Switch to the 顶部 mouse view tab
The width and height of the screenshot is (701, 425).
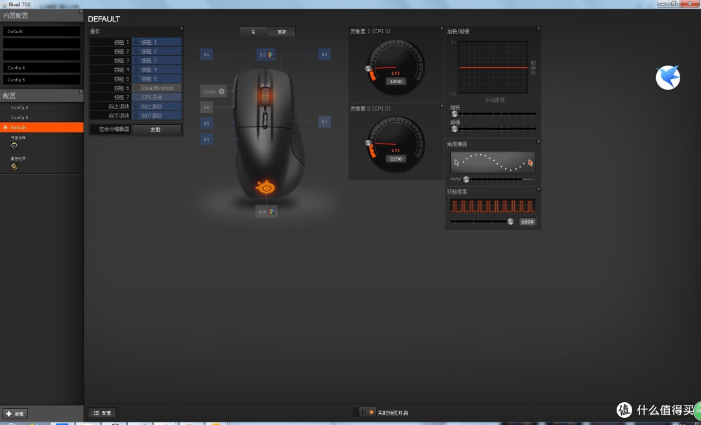[x=281, y=31]
